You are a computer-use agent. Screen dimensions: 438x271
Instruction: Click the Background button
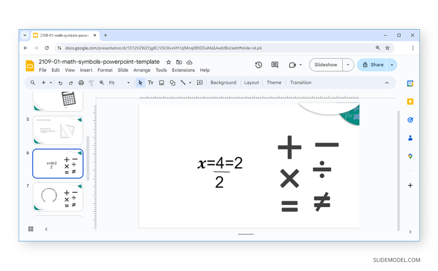224,82
